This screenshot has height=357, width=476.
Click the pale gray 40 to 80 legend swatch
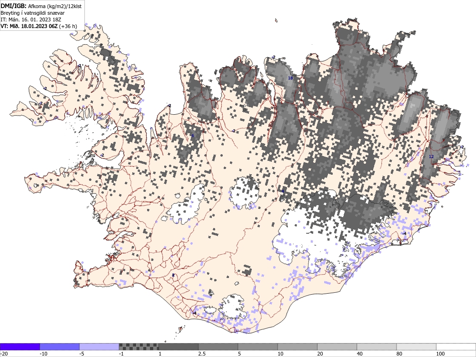point(377,347)
